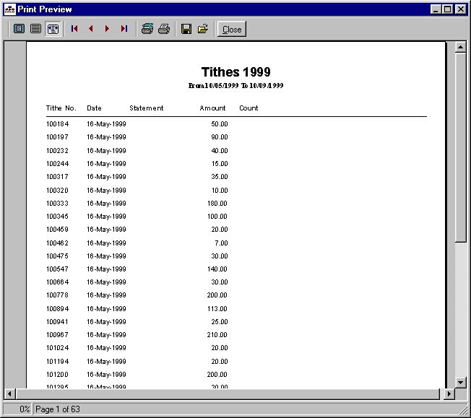Maximize the Print Preview window
Viewport: 471px width, 418px height.
click(x=447, y=9)
